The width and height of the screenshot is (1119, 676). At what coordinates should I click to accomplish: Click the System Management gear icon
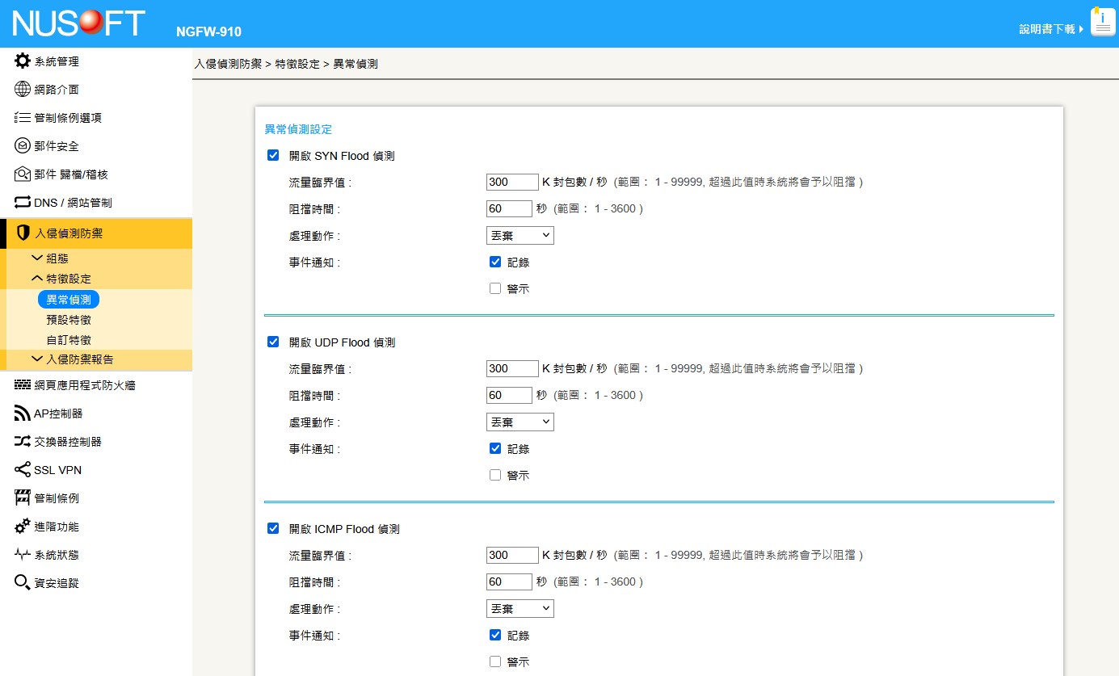(x=23, y=61)
